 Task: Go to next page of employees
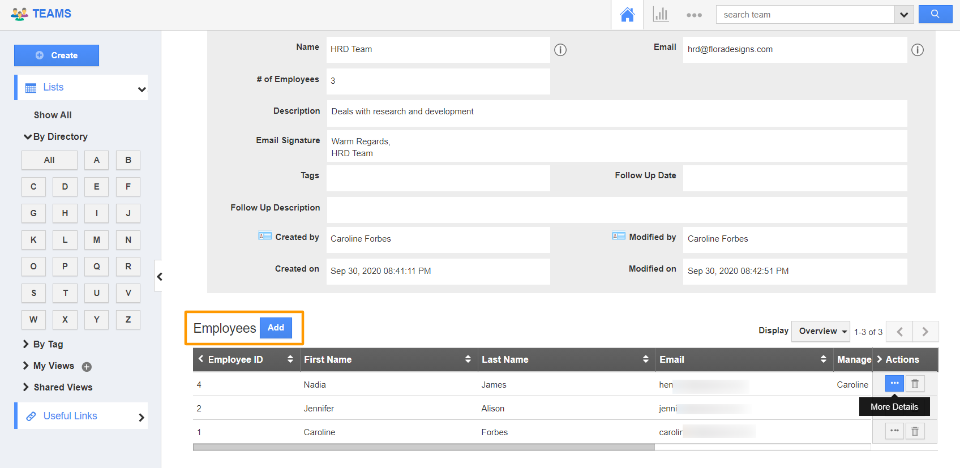[x=925, y=332]
